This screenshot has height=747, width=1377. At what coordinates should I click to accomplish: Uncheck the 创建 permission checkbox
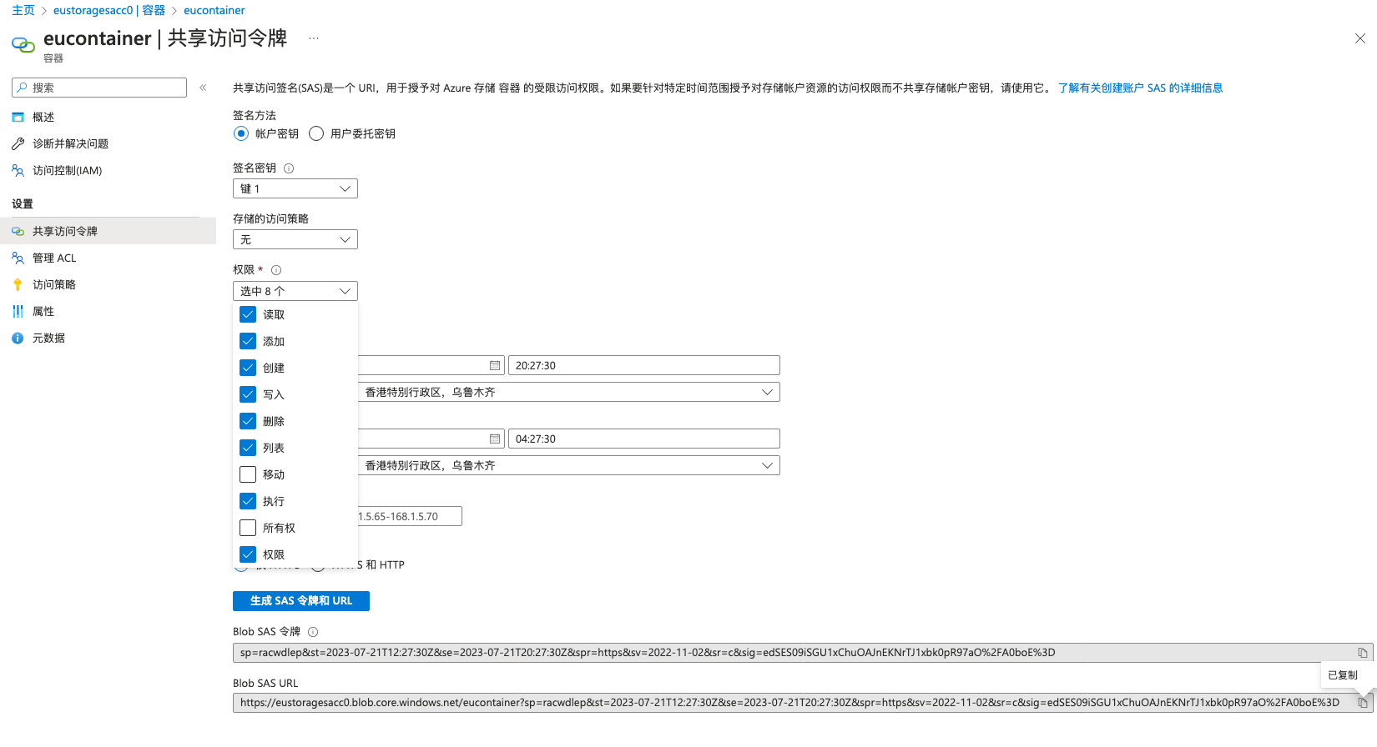pyautogui.click(x=248, y=368)
